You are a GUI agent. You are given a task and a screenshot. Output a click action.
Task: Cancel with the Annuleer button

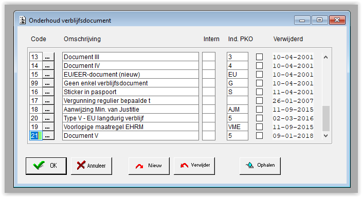coord(92,166)
